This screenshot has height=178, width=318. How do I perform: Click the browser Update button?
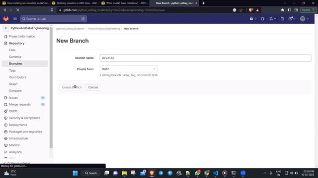[308, 10]
